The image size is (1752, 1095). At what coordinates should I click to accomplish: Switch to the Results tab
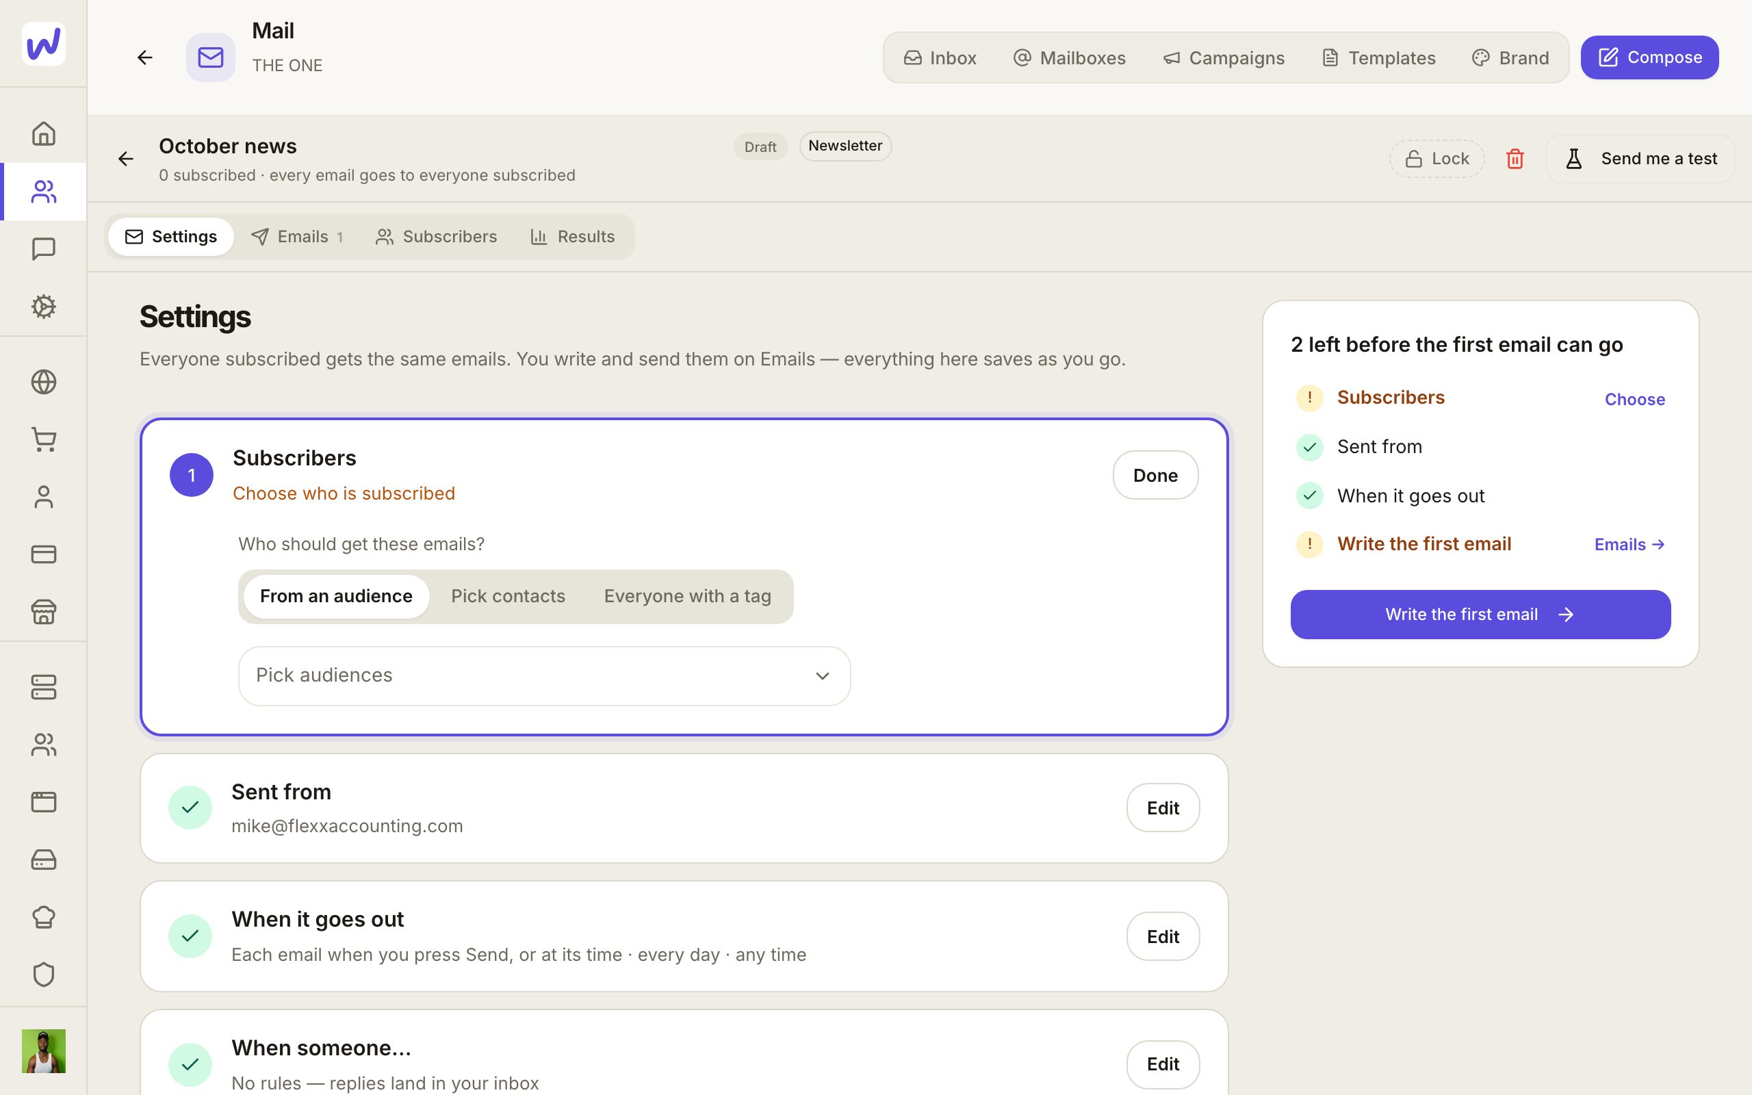572,237
